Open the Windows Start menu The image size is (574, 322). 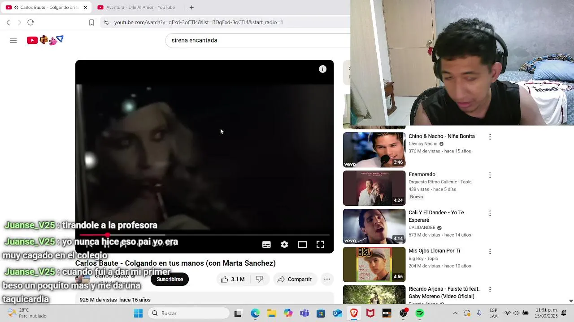point(138,314)
